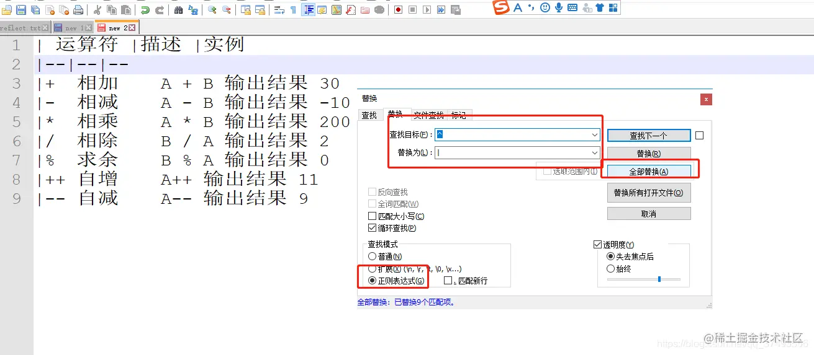Click the Print toolbar icon
Screen dimensions: 814x355
point(78,10)
